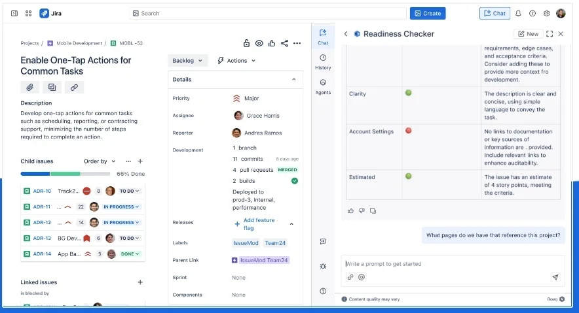Focus the top Search field
Viewport: 579px width, 313px height.
(268, 14)
